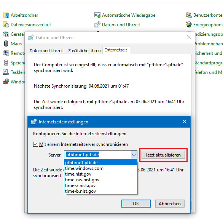Open Benutzerkonten link
This screenshot has height=219, width=223.
pos(208,15)
